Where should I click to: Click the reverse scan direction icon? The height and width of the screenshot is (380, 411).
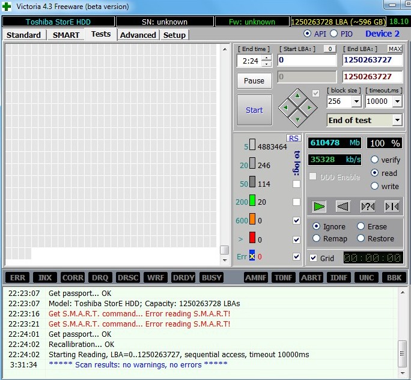pos(343,207)
